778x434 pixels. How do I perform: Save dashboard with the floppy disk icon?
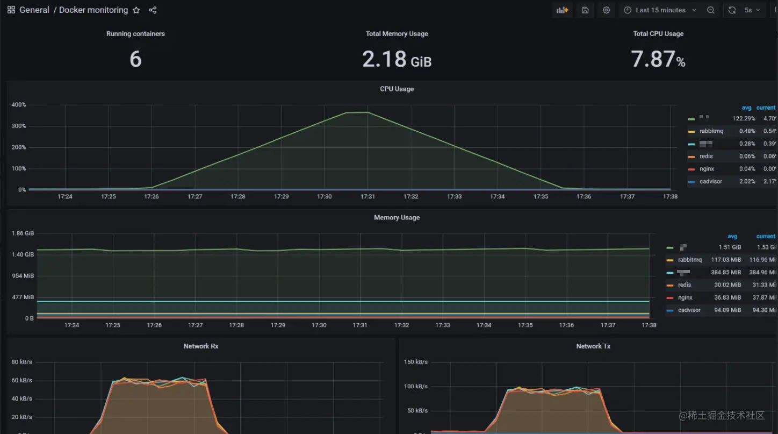pos(585,10)
